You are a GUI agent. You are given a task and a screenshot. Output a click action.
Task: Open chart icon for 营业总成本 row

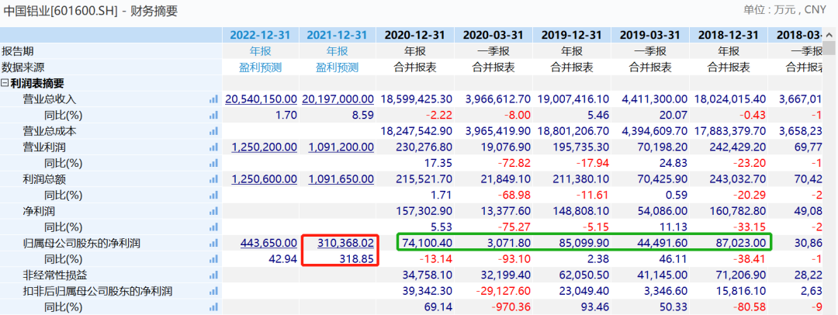click(214, 131)
